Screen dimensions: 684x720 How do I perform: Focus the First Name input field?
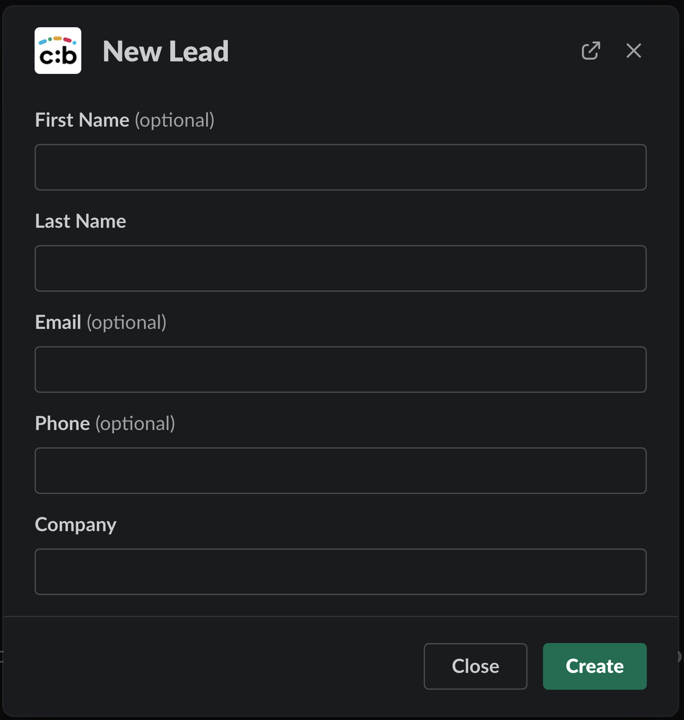pos(340,167)
